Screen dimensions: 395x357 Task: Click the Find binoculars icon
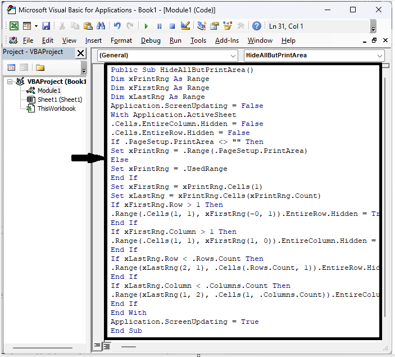click(x=101, y=26)
